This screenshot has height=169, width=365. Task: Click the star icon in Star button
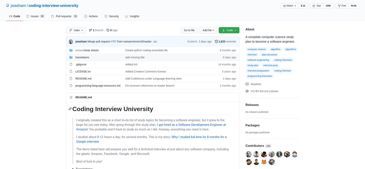tap(314, 6)
